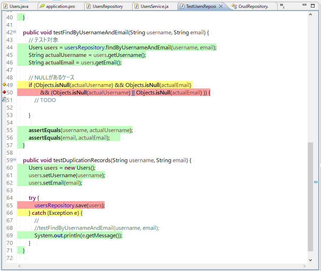The image size is (321, 271).
Task: Click the class icon on CrudRepository tab
Action: coord(234,6)
